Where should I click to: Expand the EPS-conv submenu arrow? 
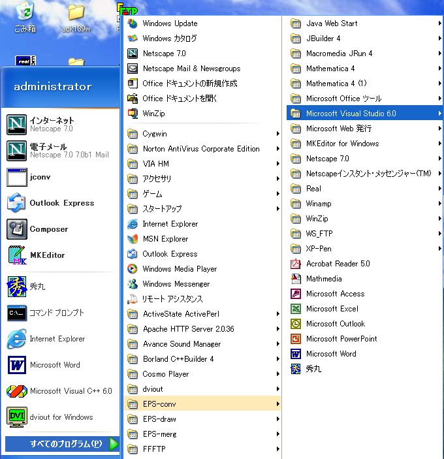(277, 404)
